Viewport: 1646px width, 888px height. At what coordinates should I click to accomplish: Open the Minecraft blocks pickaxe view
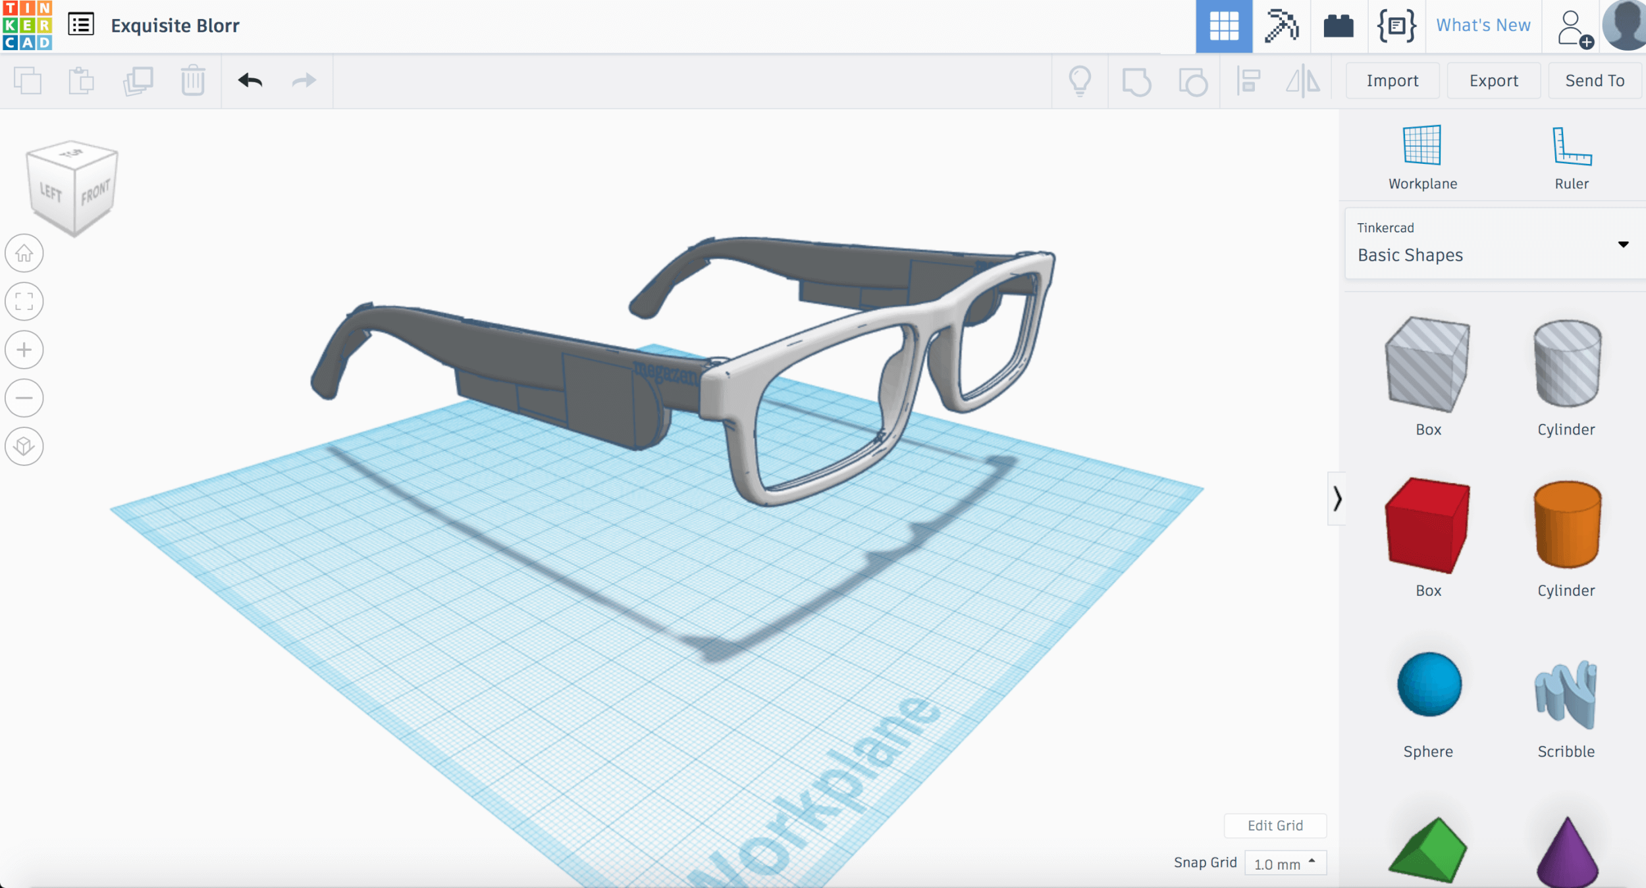[x=1281, y=26]
